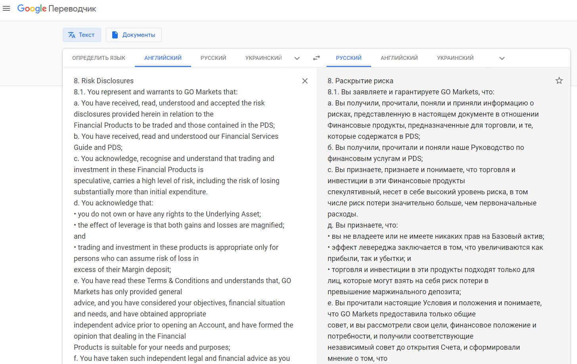
Task: Open the hamburger main menu
Action: 6,8
